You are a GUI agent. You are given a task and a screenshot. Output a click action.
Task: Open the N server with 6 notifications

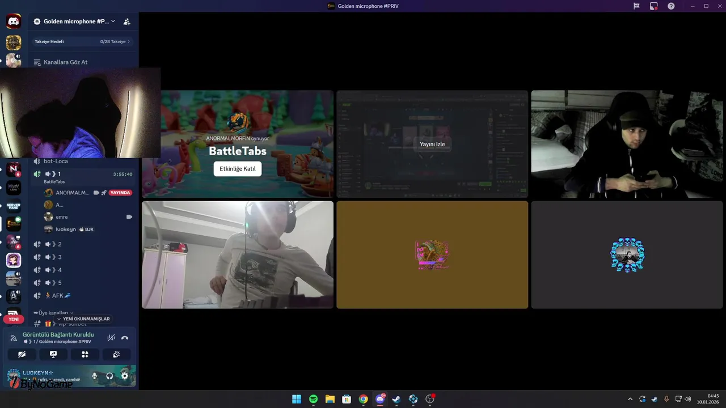(14, 169)
